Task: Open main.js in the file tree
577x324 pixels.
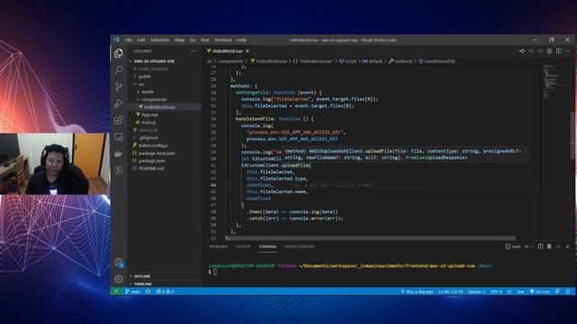Action: (148, 122)
